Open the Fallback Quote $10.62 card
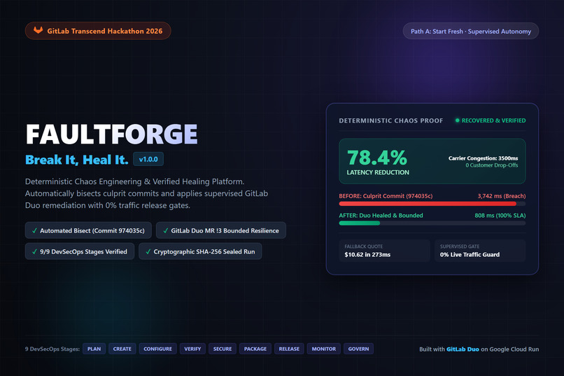 click(x=384, y=251)
